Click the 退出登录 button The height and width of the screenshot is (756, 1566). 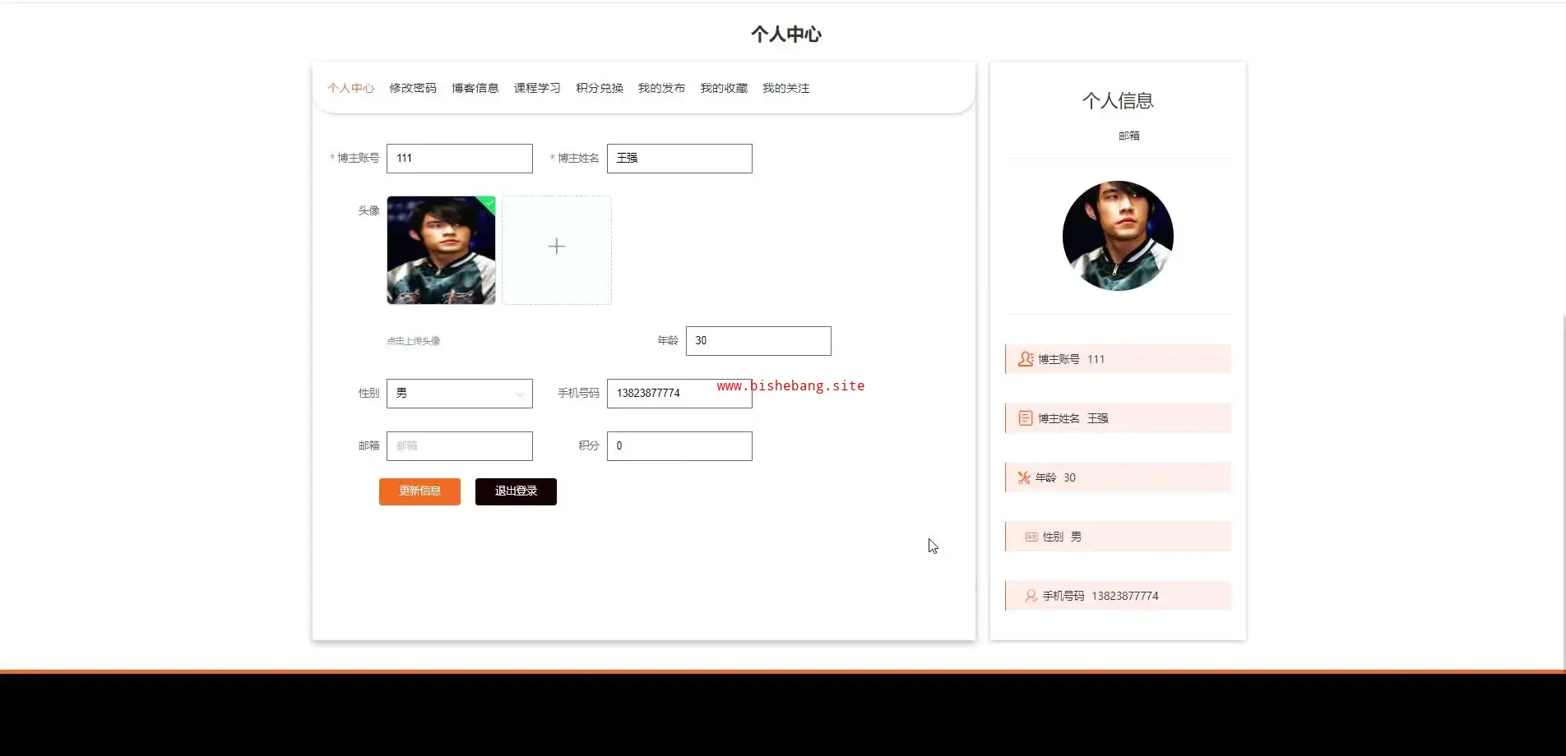tap(516, 491)
